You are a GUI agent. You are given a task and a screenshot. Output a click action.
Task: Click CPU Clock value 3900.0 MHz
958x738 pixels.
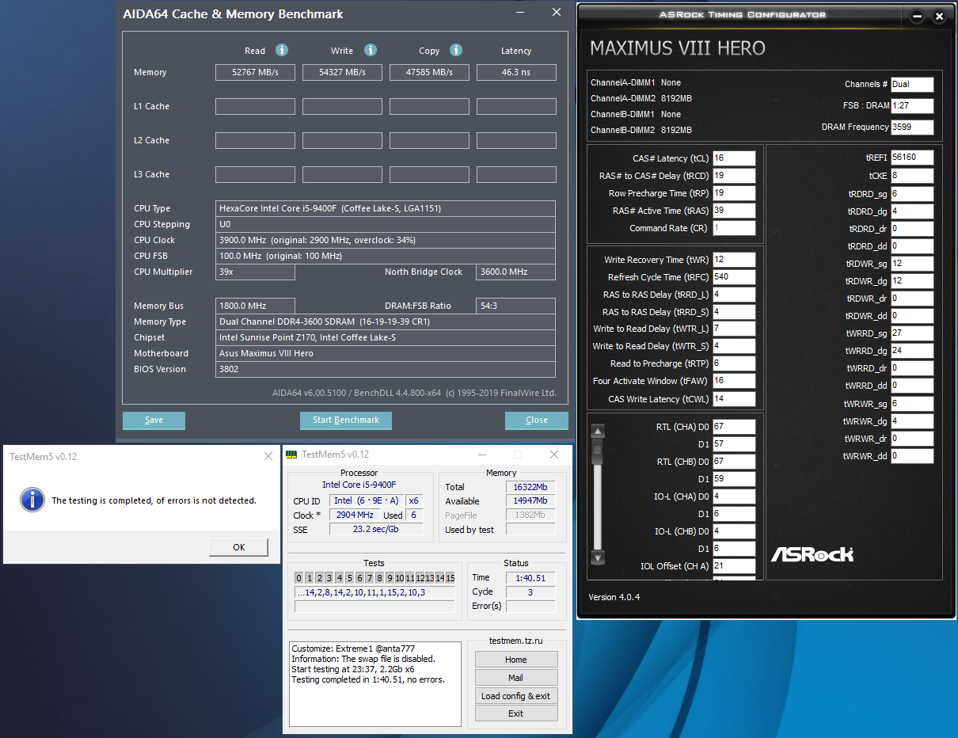coord(386,240)
